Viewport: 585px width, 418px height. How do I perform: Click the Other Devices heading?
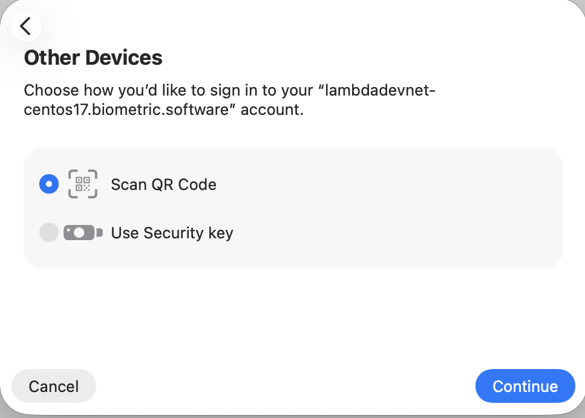click(93, 57)
